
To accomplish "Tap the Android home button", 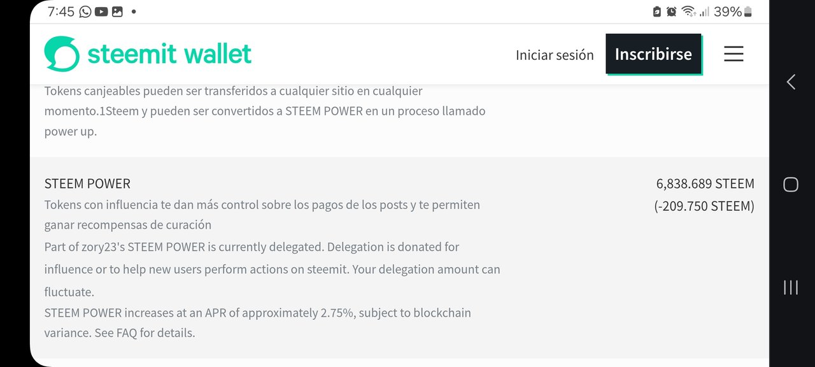I will 790,184.
